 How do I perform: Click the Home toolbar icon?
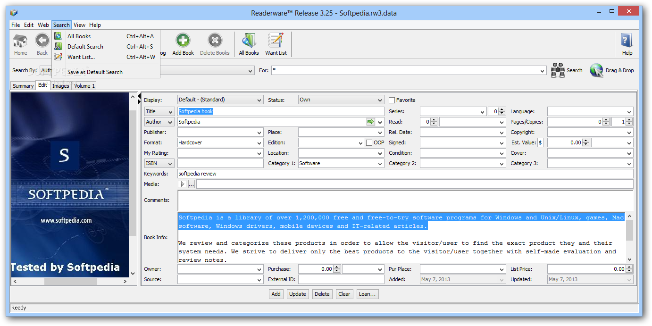tap(20, 41)
